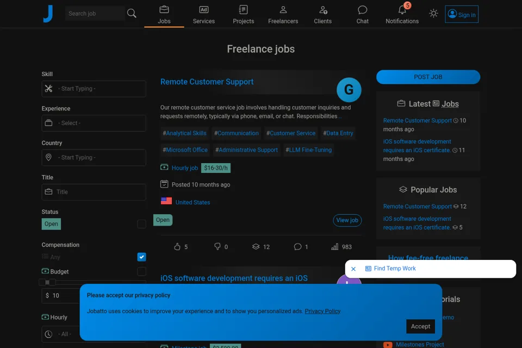Click the POST JOB button

[428, 77]
